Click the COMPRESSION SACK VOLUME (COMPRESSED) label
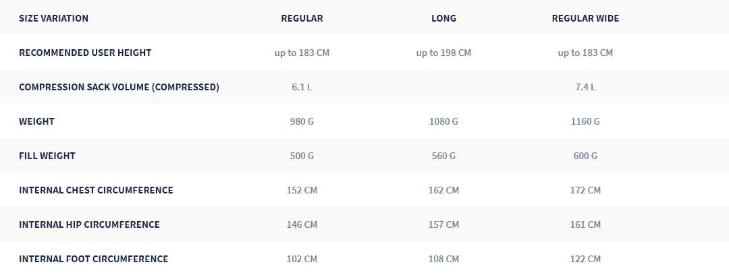This screenshot has height=275, width=729. (x=119, y=88)
